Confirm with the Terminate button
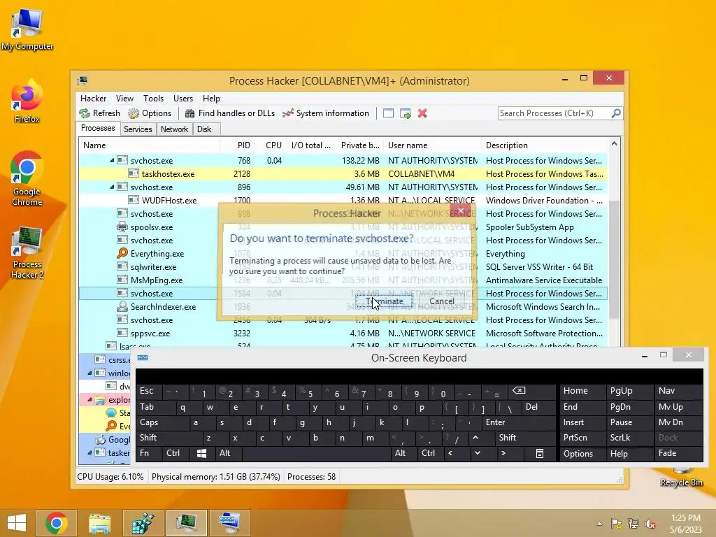The image size is (716, 537). point(384,301)
